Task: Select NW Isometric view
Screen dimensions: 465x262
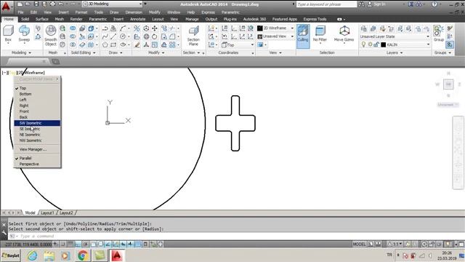Action: point(37,140)
